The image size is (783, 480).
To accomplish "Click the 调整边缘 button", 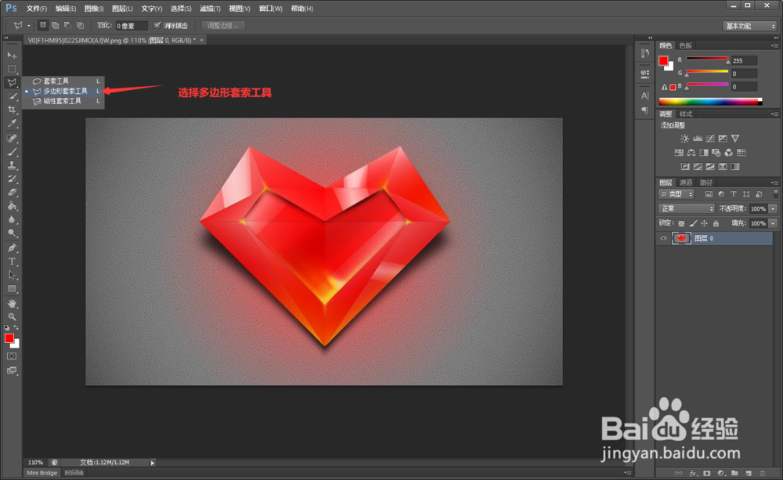I will (x=222, y=26).
